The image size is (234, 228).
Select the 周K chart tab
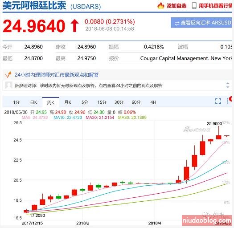pos(51,102)
